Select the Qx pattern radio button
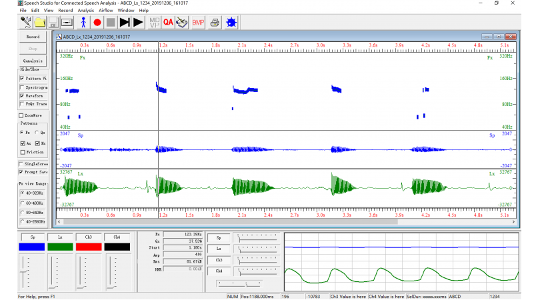Screen dimensions: 540x300 pos(35,133)
